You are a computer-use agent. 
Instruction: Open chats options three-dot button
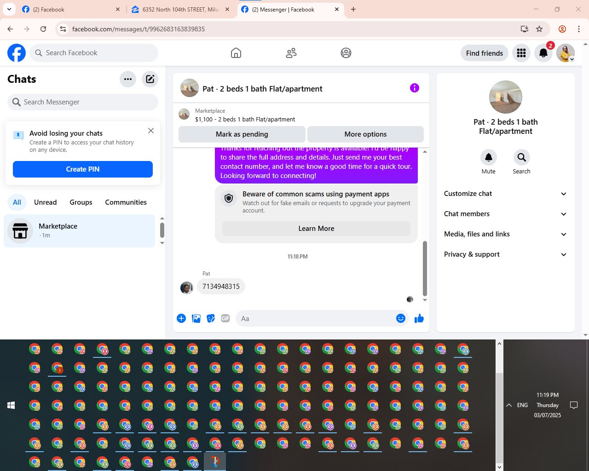click(x=128, y=79)
